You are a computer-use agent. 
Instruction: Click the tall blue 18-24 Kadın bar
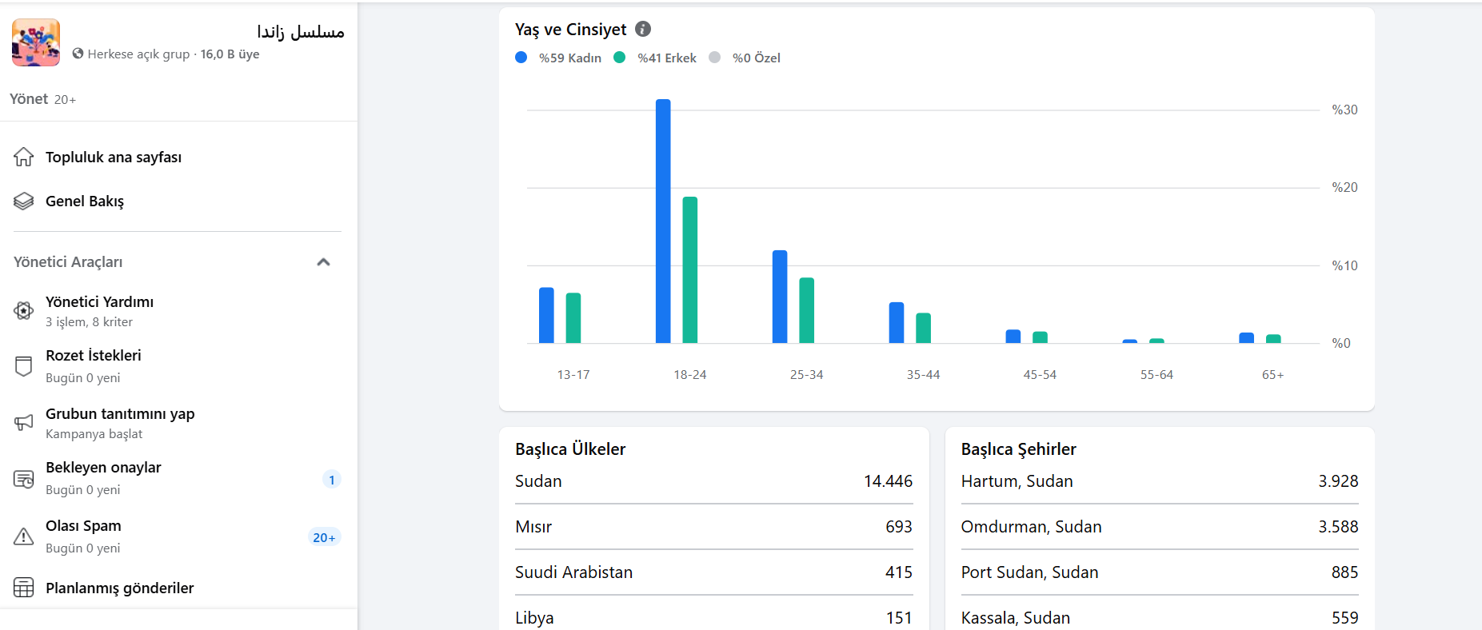point(663,221)
